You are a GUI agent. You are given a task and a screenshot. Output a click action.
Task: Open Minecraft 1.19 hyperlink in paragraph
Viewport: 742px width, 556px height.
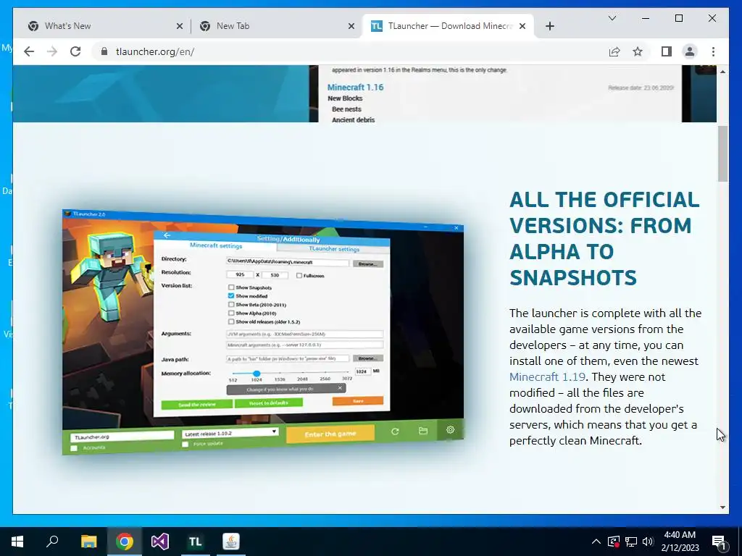547,376
